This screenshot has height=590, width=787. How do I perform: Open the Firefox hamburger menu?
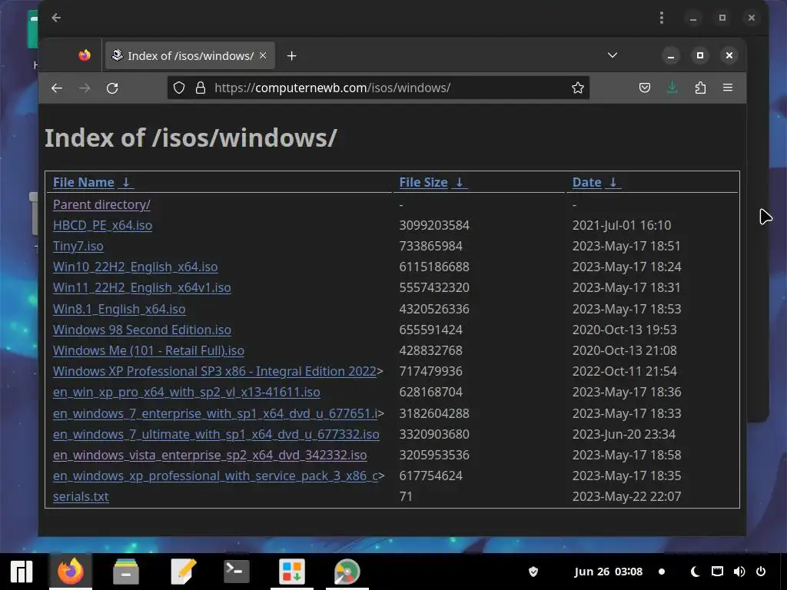pyautogui.click(x=728, y=88)
